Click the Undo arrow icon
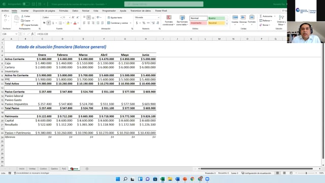This screenshot has width=325, height=183. pyautogui.click(x=6, y=16)
